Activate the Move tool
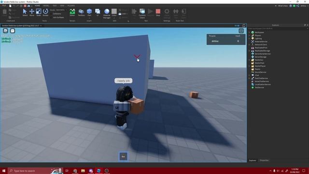309x174 pixels. point(32,13)
